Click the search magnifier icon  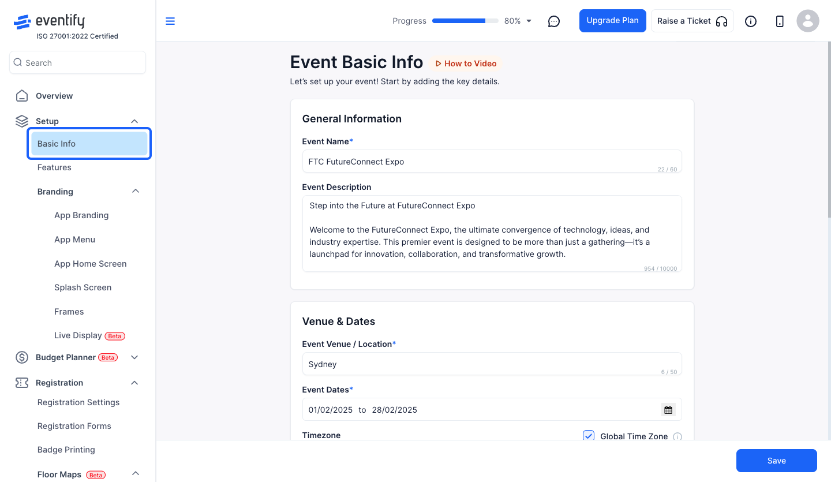pos(18,62)
